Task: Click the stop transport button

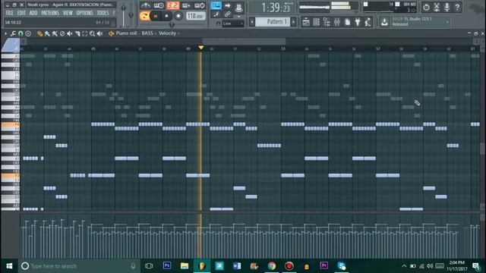Action: pos(167,16)
